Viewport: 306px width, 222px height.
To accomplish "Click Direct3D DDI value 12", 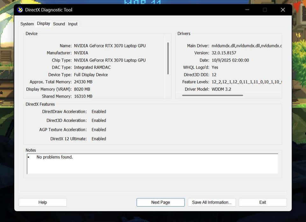I will click(x=214, y=75).
